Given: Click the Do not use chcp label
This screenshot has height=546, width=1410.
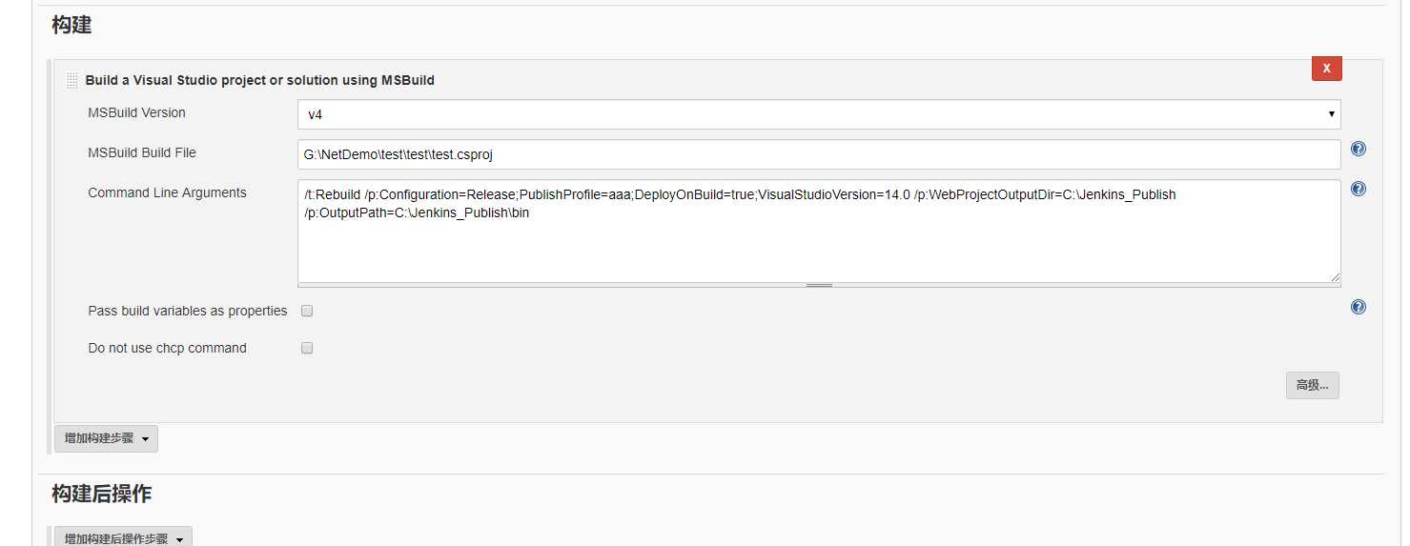Looking at the screenshot, I should (x=167, y=348).
